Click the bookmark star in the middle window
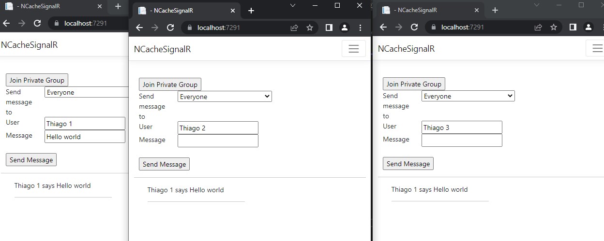Viewport: 604px width, 241px height. (x=310, y=28)
